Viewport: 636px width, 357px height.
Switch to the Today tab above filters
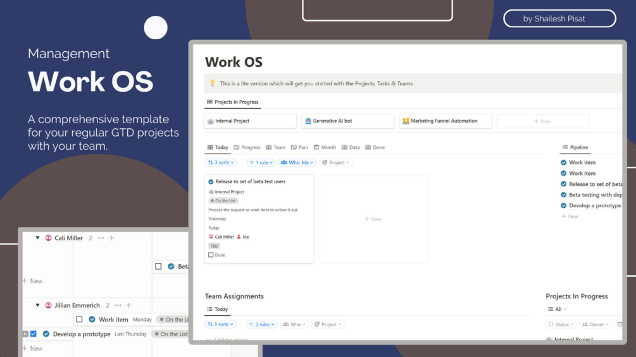coord(218,147)
